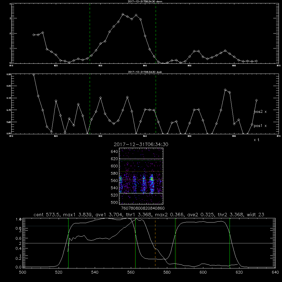Click green vertical line near 615 in bottom plot
This screenshot has height=282, width=282.
pyautogui.click(x=230, y=243)
